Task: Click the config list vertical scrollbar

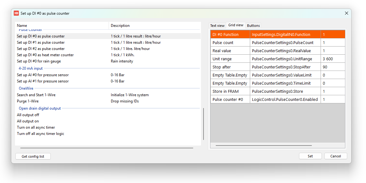Action: tap(204, 124)
